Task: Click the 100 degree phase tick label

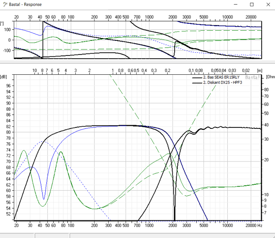Action: coord(7,30)
